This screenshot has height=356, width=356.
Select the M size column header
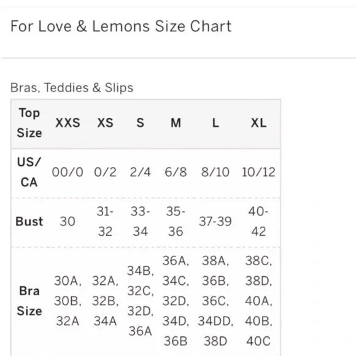(x=176, y=123)
